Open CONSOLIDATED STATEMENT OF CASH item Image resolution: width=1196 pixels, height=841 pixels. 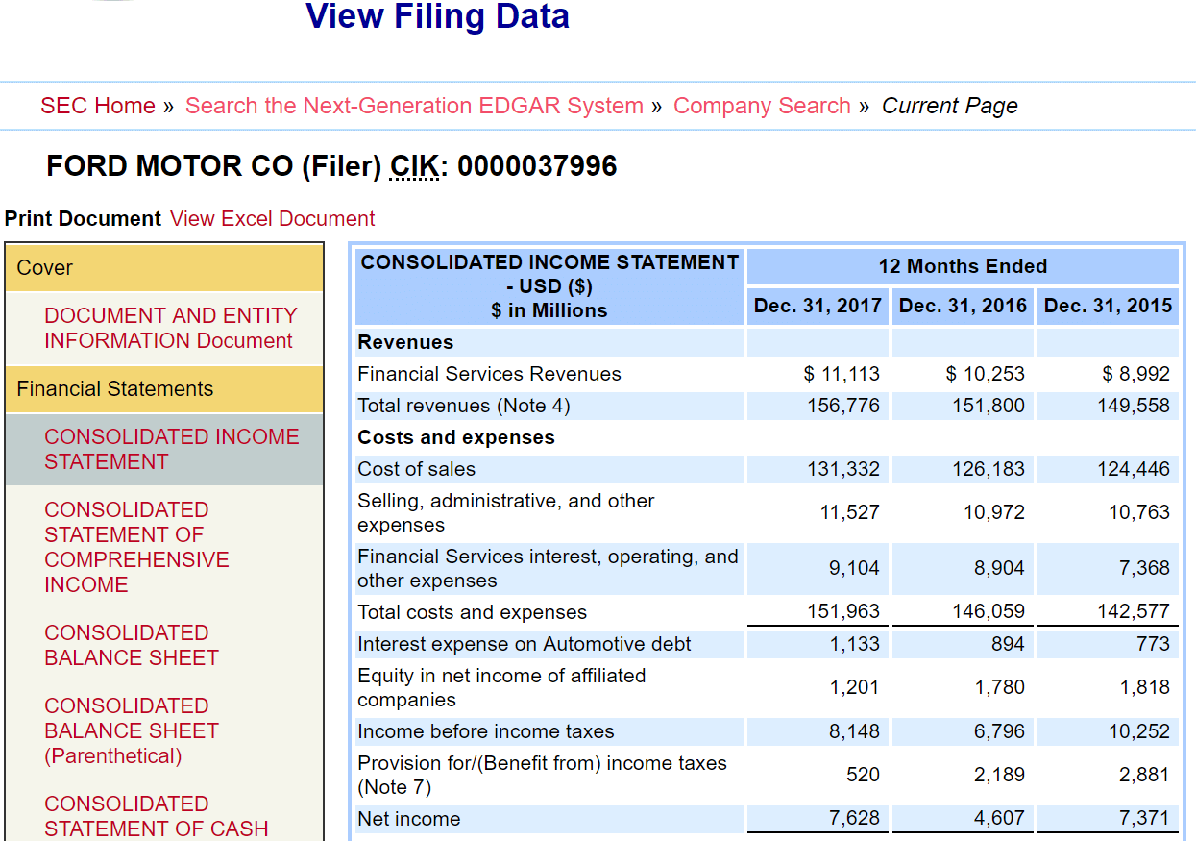click(x=157, y=816)
